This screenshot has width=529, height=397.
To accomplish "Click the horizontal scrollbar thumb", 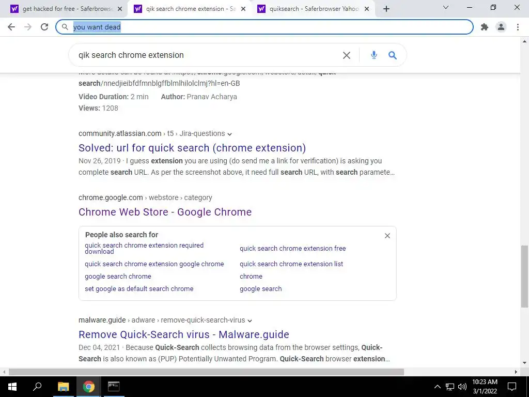I will click(x=206, y=372).
